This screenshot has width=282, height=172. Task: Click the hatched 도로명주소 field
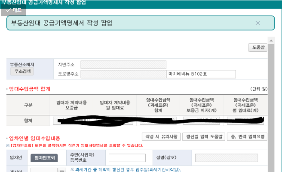pos(123,74)
